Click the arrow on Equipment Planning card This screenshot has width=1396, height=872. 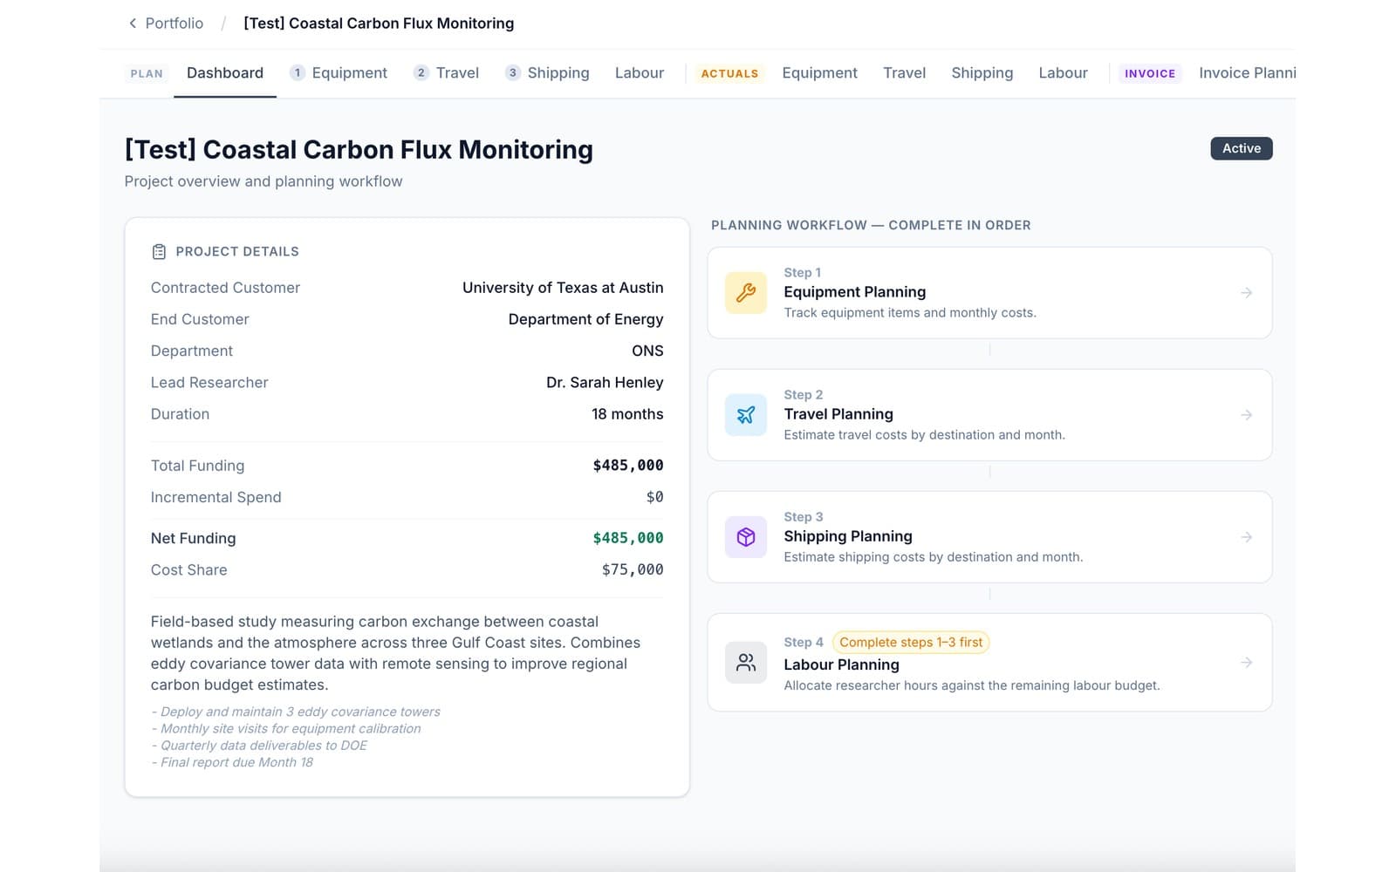pos(1247,293)
